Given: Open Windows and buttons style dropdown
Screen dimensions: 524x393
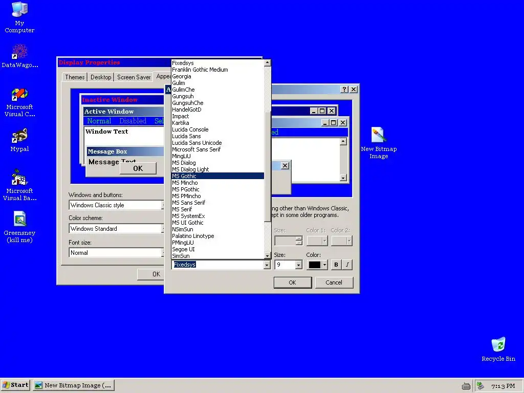Looking at the screenshot, I should point(116,205).
